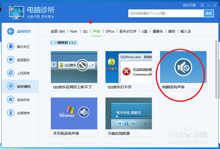Open the hamburger menu icon in title bar

tap(202, 5)
